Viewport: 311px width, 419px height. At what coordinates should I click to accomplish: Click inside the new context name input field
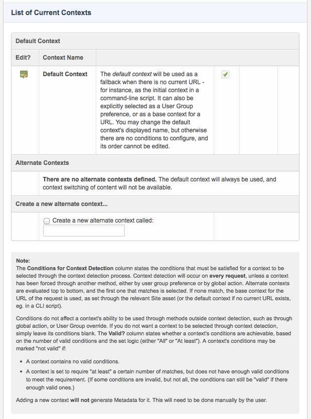83,230
